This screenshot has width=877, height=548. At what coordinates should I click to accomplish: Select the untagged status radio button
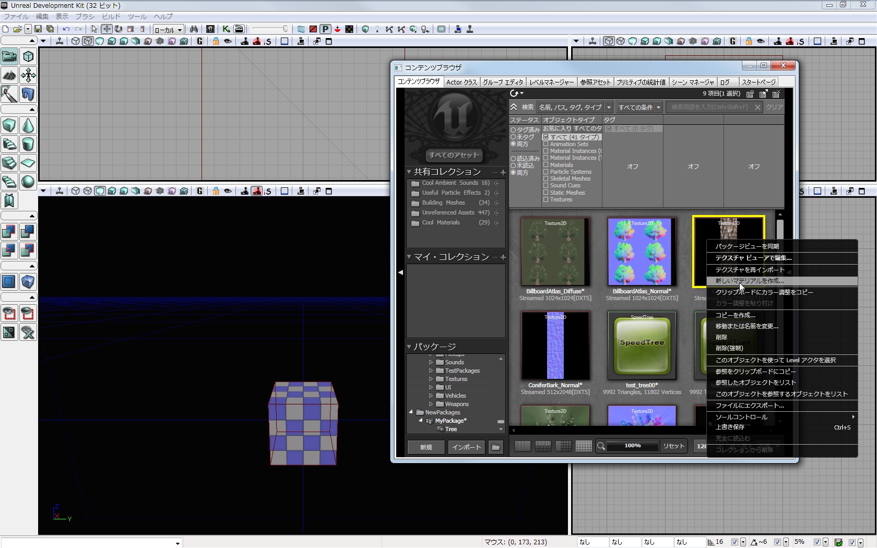point(513,137)
